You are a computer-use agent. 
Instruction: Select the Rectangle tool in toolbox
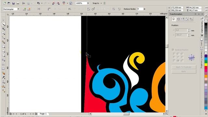click(3, 46)
